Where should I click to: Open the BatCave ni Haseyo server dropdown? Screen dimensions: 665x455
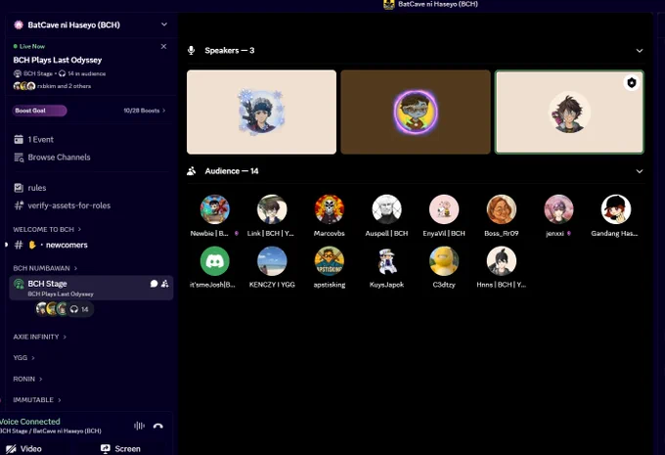tap(164, 24)
